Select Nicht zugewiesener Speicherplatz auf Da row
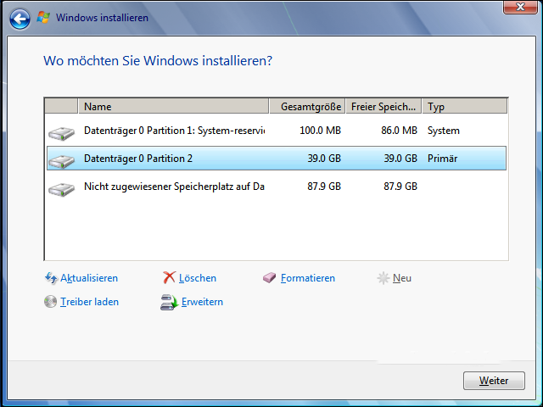The image size is (543, 407). [277, 187]
